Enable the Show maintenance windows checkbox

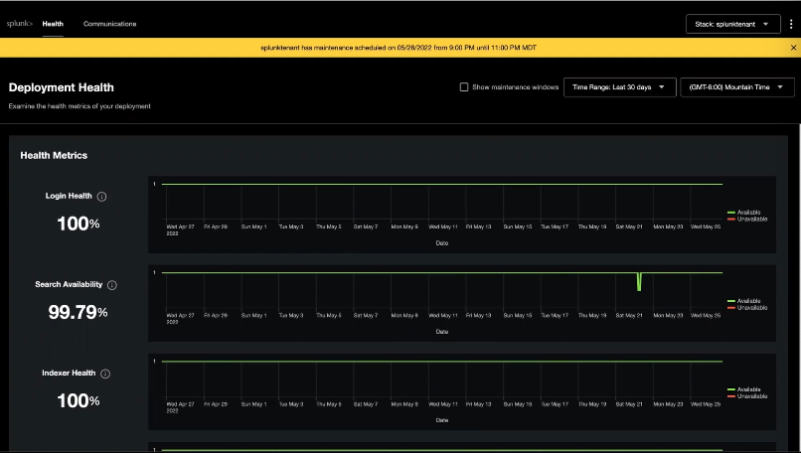click(464, 87)
